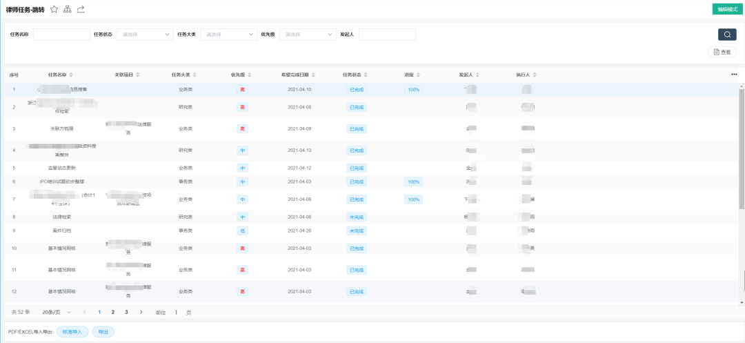This screenshot has width=745, height=343.
Task: Click 事务类 category cell in row 6
Action: (186, 182)
